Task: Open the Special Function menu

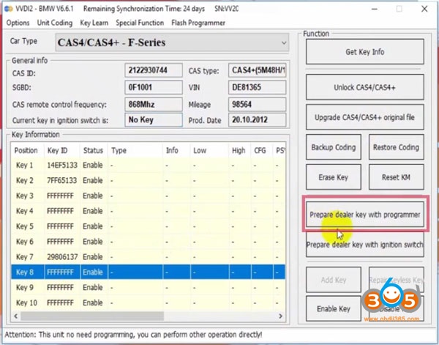Action: pyautogui.click(x=140, y=23)
